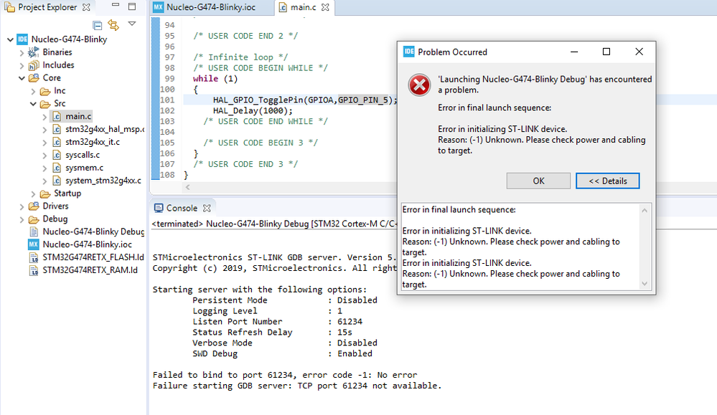The width and height of the screenshot is (717, 415).
Task: Expand the Binaries node
Action: click(x=22, y=52)
